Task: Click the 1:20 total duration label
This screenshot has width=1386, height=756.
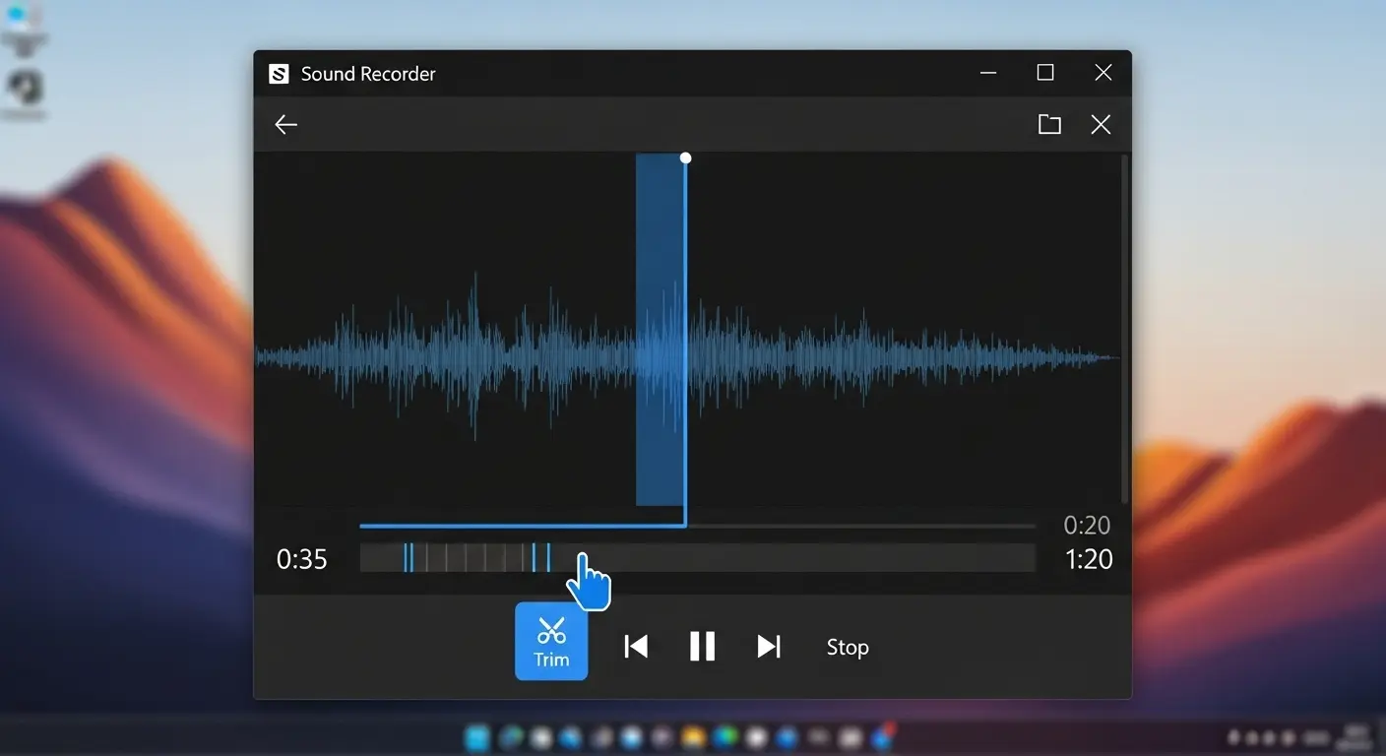Action: (1089, 559)
